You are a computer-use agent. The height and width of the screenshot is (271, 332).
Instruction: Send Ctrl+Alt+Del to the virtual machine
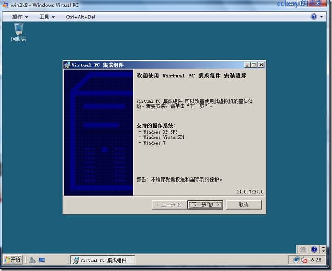tap(80, 17)
